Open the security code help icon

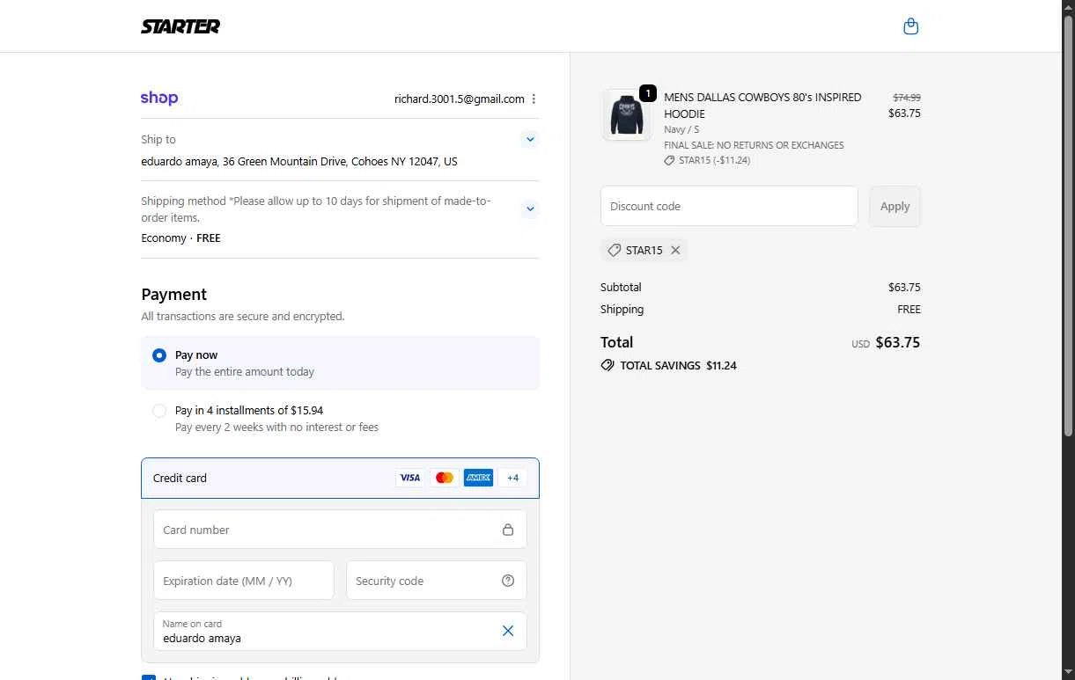pos(508,581)
